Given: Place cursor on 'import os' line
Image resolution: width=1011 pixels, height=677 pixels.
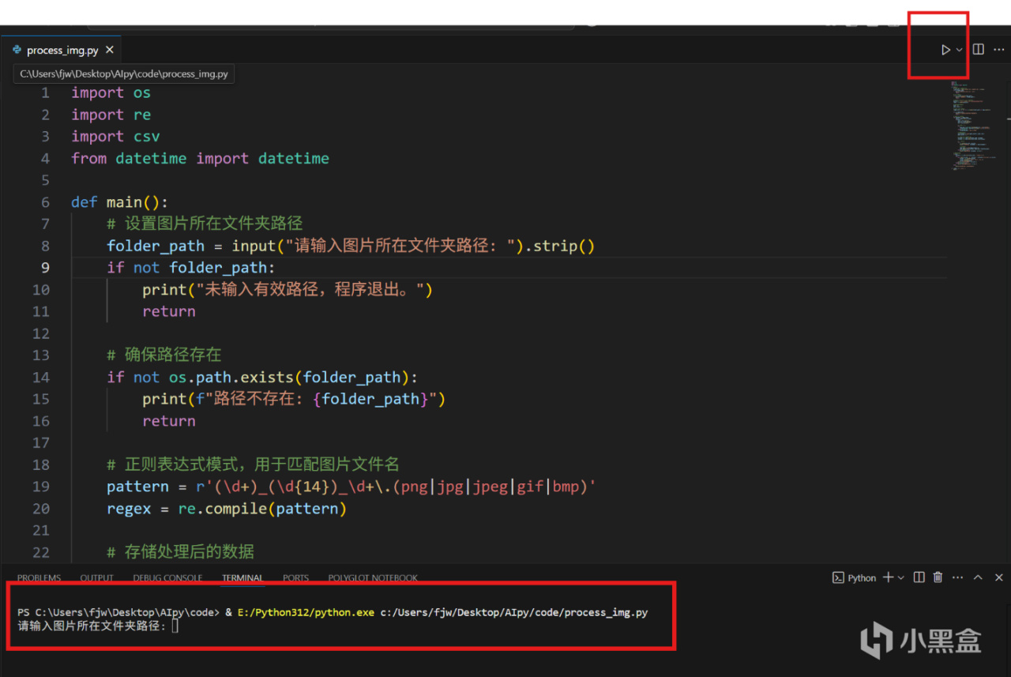Looking at the screenshot, I should (x=111, y=92).
